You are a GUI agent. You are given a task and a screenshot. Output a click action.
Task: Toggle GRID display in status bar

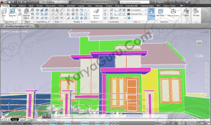[x=47, y=123]
